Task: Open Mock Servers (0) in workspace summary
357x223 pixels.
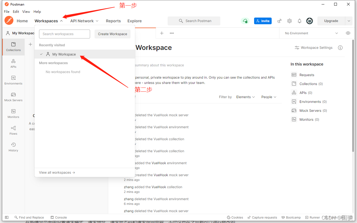Action: point(309,110)
